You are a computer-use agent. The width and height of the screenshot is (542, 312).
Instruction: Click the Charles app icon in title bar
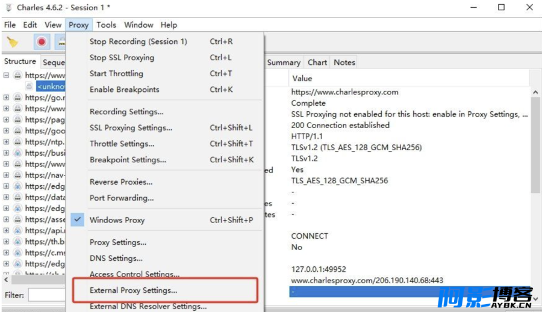(x=8, y=8)
